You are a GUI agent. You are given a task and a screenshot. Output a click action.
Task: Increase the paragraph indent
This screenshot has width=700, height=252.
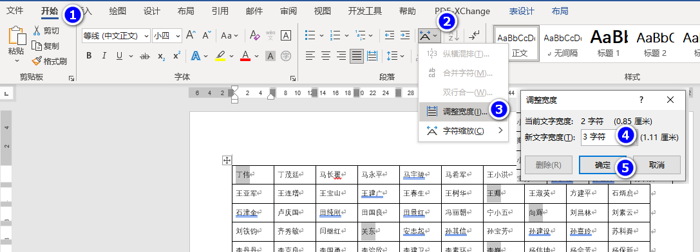[405, 35]
